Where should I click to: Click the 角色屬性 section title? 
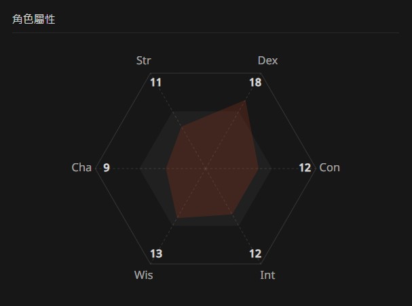coord(34,19)
